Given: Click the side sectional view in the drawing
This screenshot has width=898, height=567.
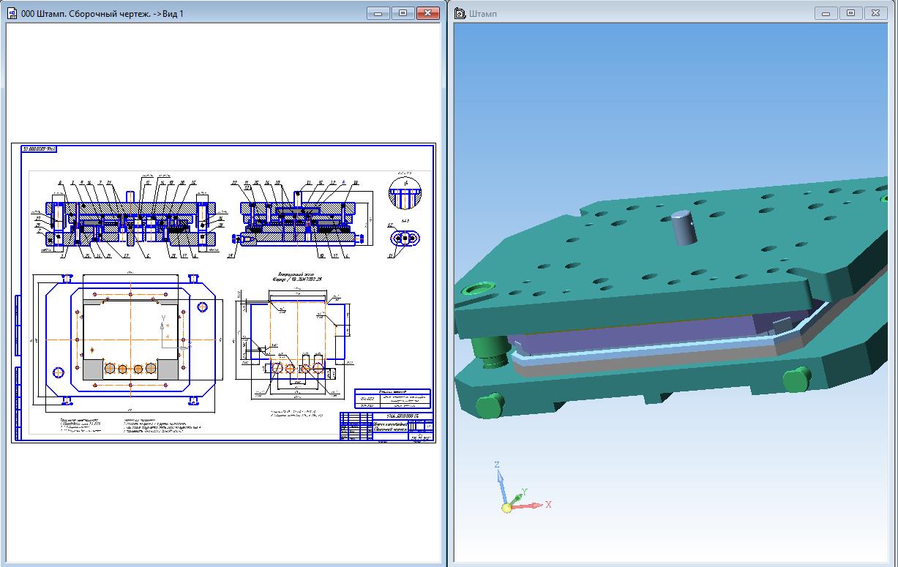Looking at the screenshot, I should (x=299, y=218).
